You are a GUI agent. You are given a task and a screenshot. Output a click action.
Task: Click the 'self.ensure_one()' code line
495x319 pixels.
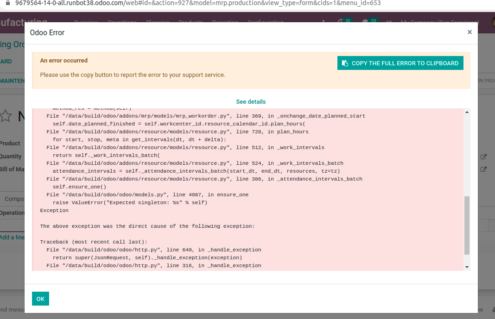point(80,187)
